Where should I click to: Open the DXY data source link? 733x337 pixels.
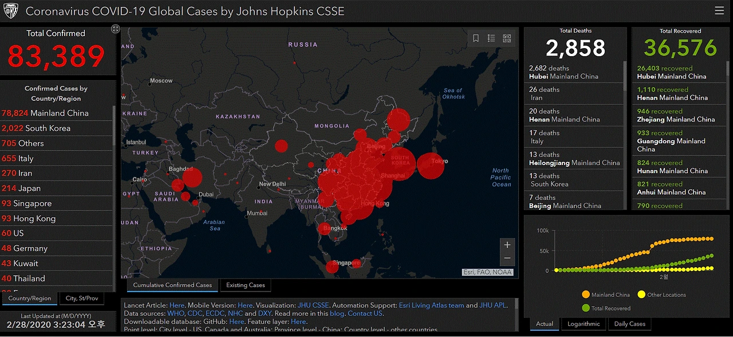265,314
